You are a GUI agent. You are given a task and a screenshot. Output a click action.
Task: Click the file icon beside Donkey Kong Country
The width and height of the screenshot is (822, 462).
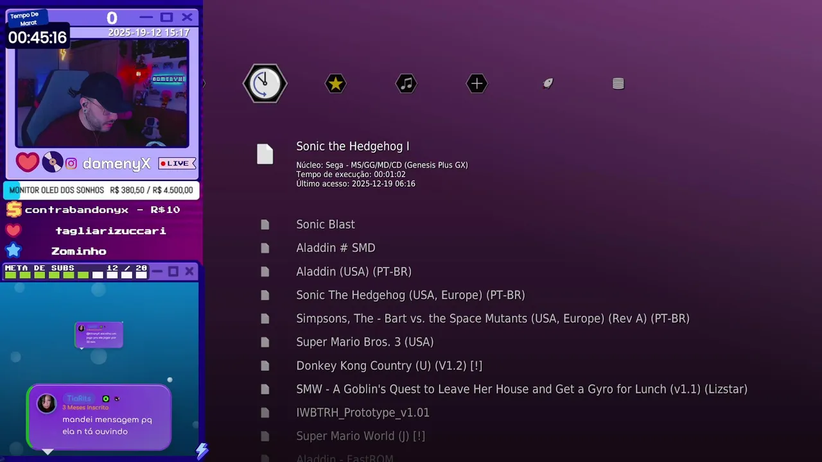265,366
